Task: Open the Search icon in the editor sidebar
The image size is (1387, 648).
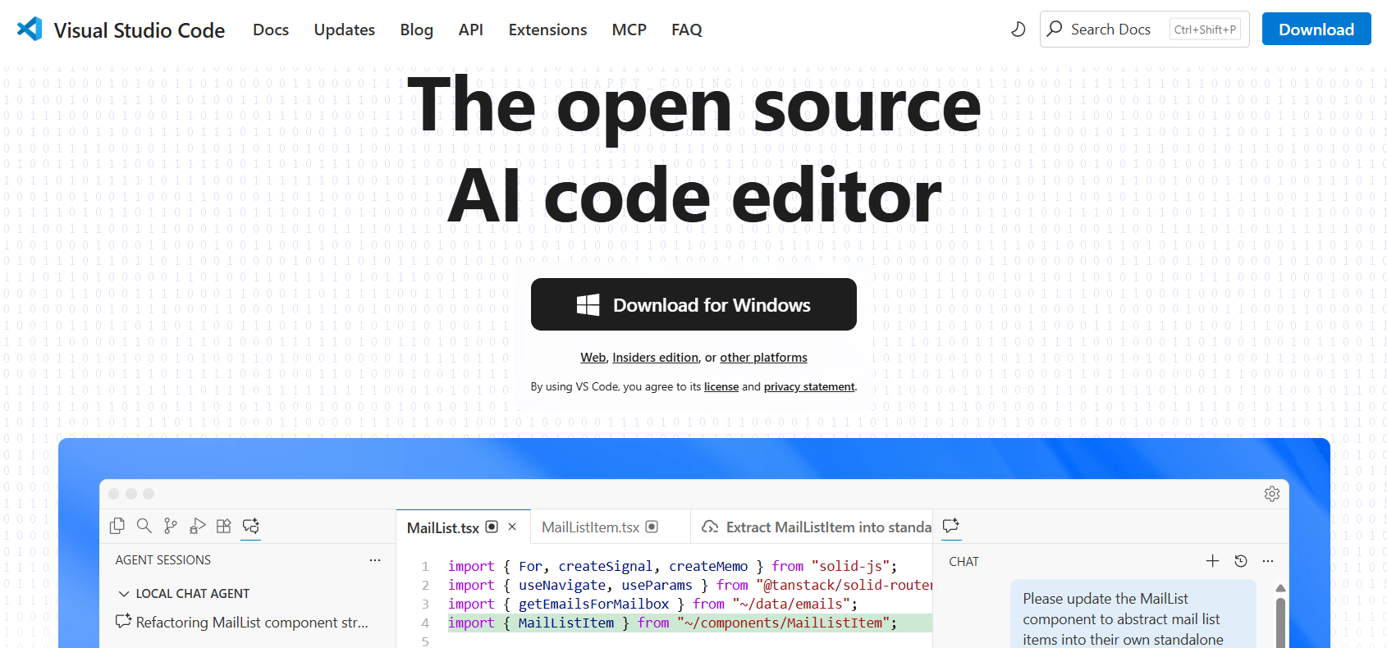Action: click(x=144, y=526)
